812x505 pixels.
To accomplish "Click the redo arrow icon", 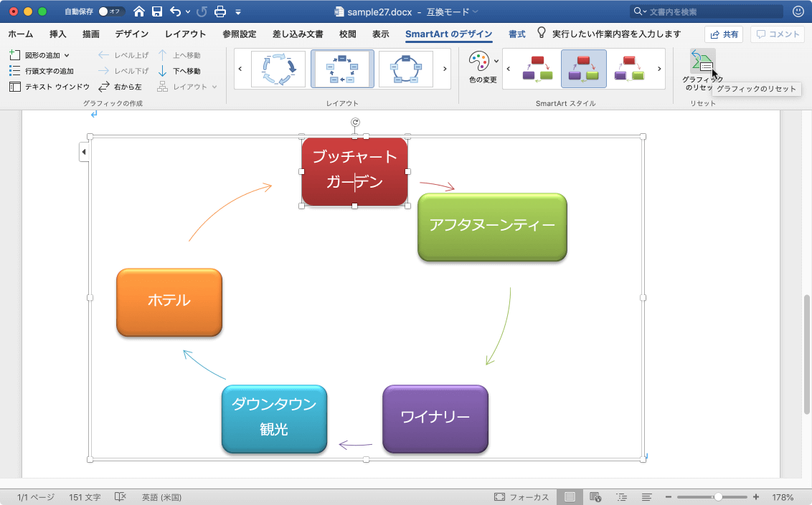I will pos(202,11).
